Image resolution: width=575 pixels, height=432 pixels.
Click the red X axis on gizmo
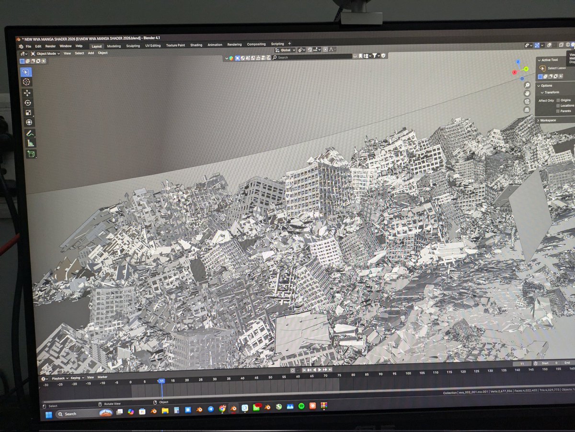click(x=515, y=72)
